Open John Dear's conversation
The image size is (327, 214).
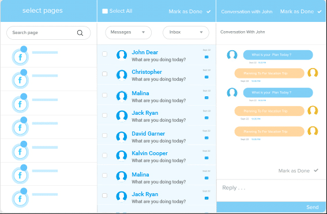tap(156, 55)
